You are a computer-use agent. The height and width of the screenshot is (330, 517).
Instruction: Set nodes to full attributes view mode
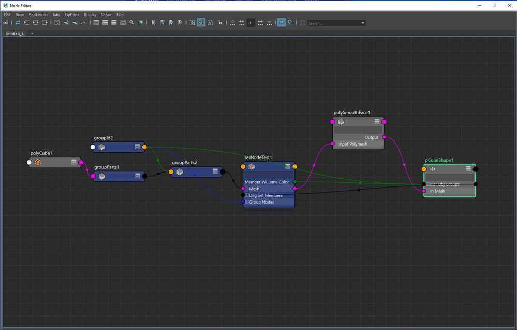[x=114, y=22]
